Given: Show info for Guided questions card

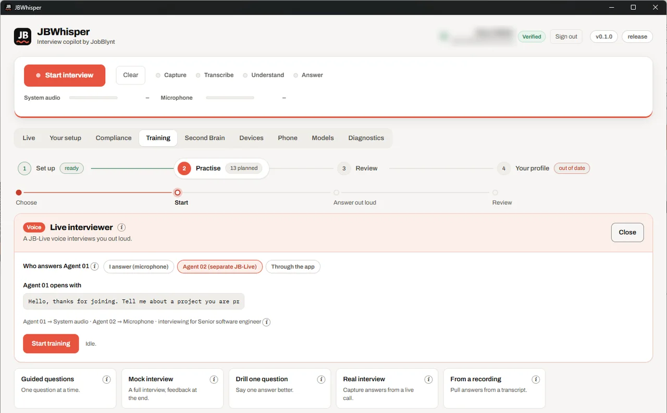Looking at the screenshot, I should pyautogui.click(x=107, y=379).
